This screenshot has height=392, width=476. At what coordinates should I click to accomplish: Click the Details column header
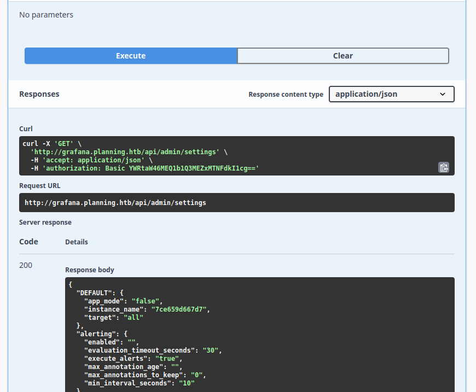click(77, 242)
